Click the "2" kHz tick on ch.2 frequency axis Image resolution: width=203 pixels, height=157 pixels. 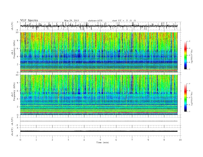pos(18,107)
